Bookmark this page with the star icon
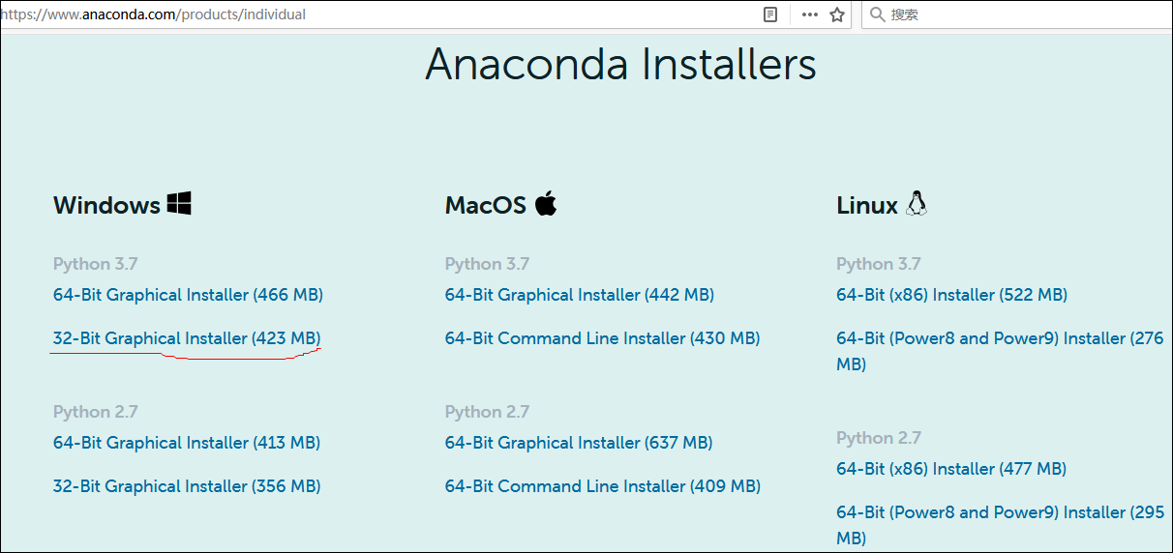Screen dimensions: 1173x553 pos(837,15)
